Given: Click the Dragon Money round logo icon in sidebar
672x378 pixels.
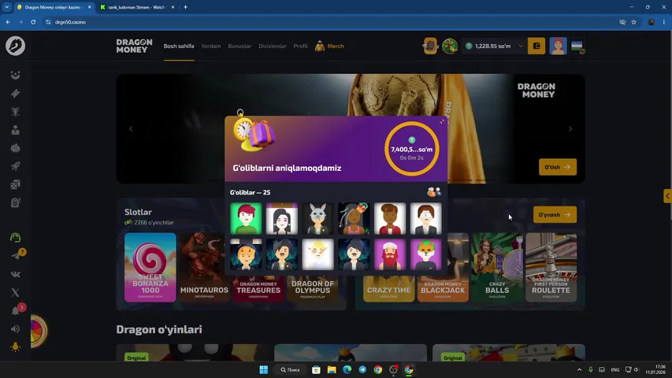Looking at the screenshot, I should (x=16, y=46).
